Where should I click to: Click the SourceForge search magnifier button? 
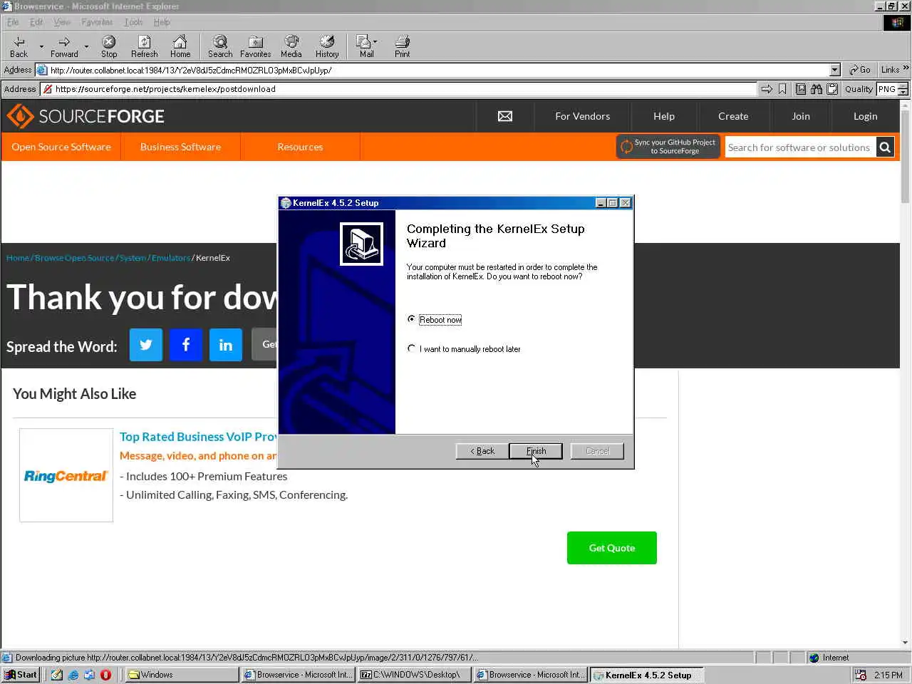coord(885,147)
